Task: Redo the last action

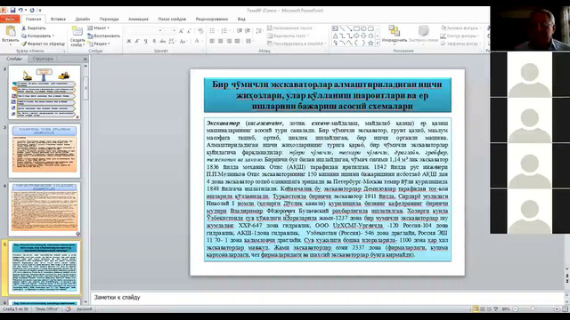Action: (32, 10)
